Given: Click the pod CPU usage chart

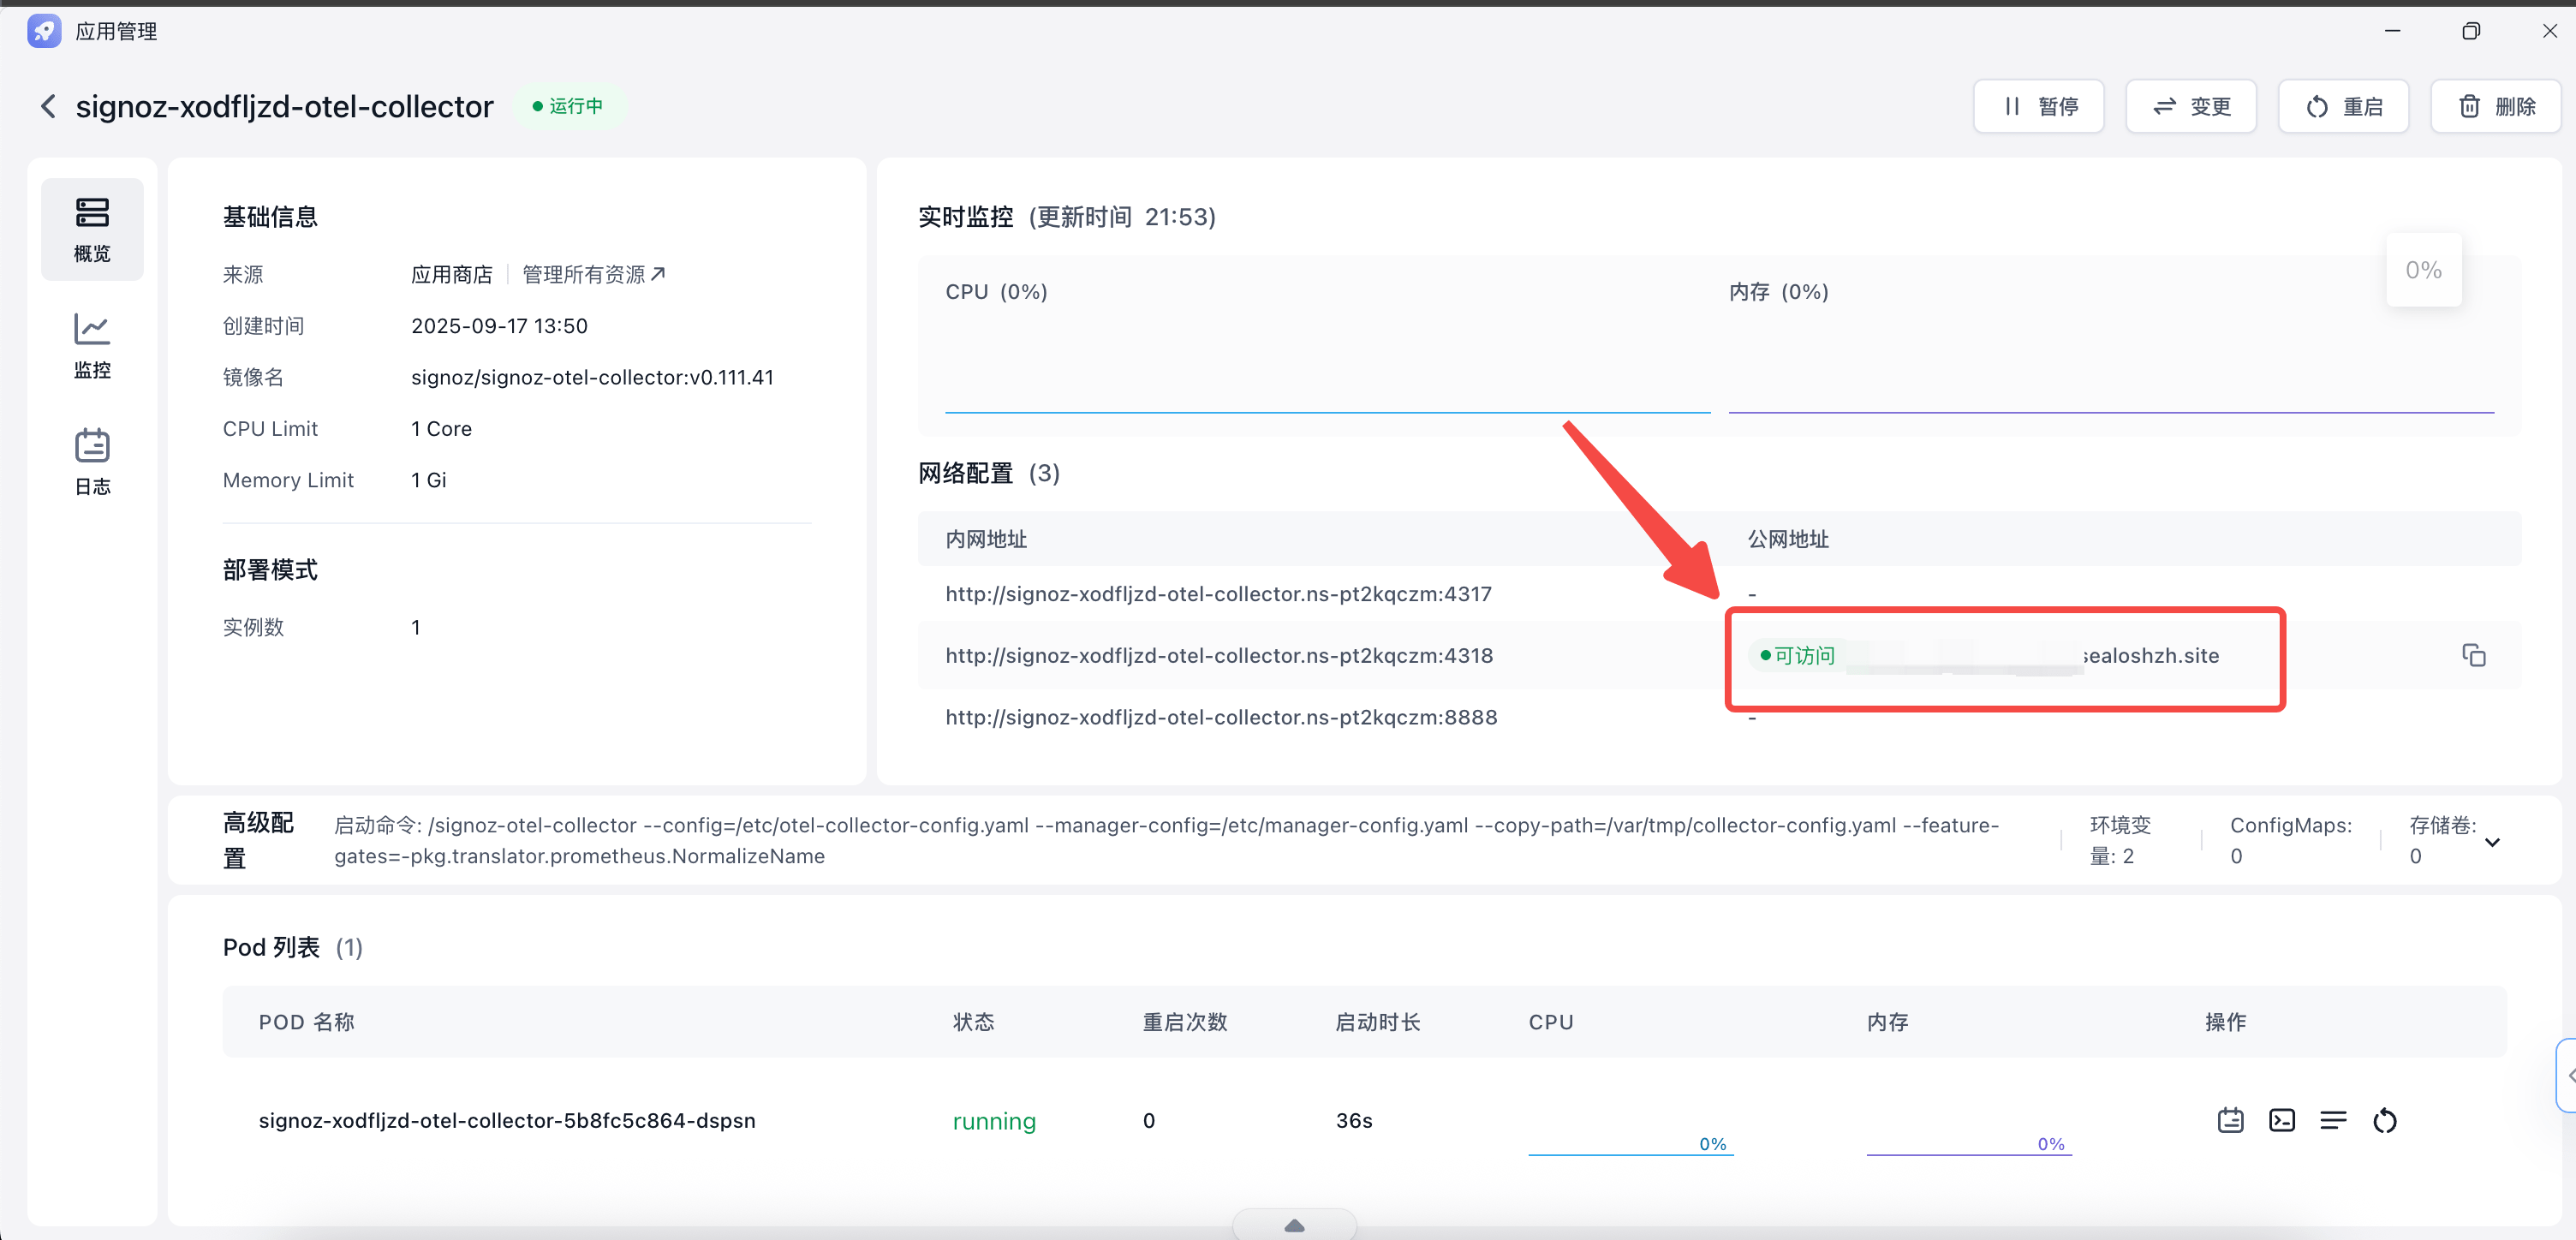Looking at the screenshot, I should (x=1630, y=1141).
